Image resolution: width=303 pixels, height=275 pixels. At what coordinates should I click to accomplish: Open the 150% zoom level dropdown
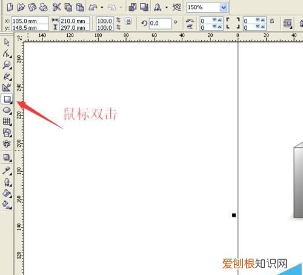pyautogui.click(x=223, y=8)
